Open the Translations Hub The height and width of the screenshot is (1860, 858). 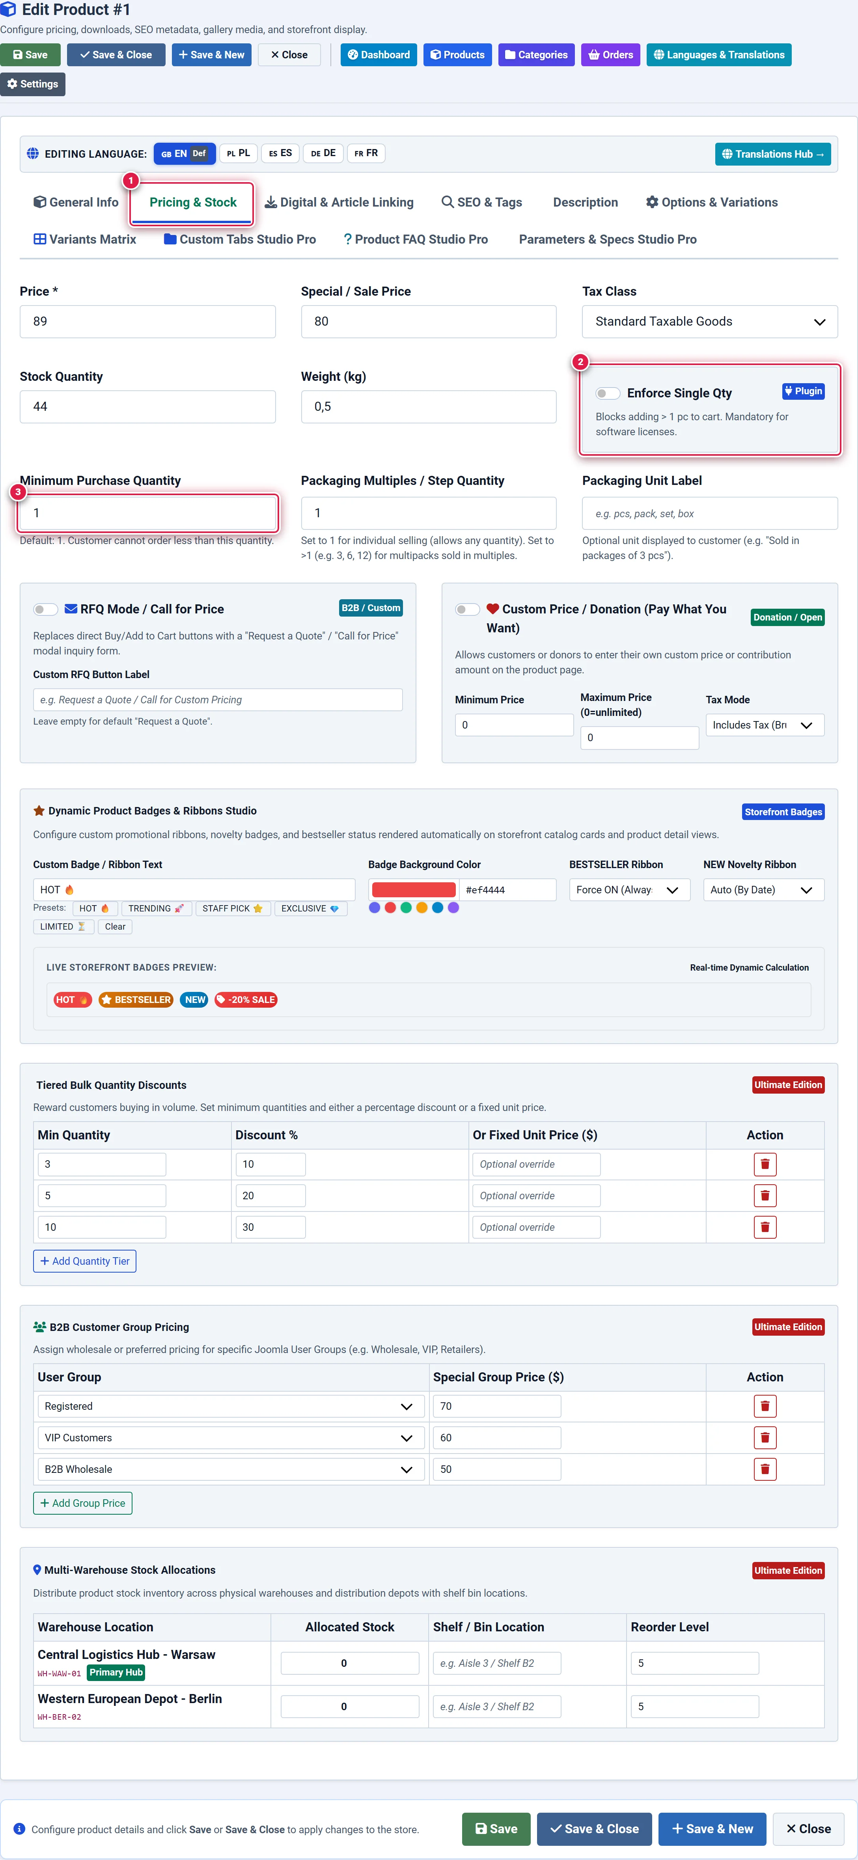pyautogui.click(x=773, y=154)
